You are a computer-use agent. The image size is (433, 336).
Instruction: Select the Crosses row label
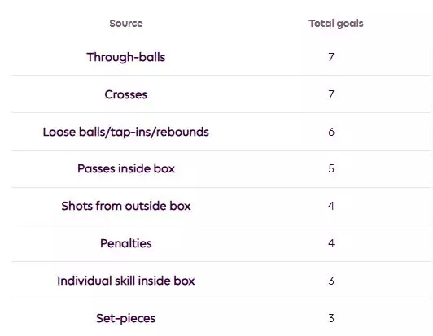point(126,94)
